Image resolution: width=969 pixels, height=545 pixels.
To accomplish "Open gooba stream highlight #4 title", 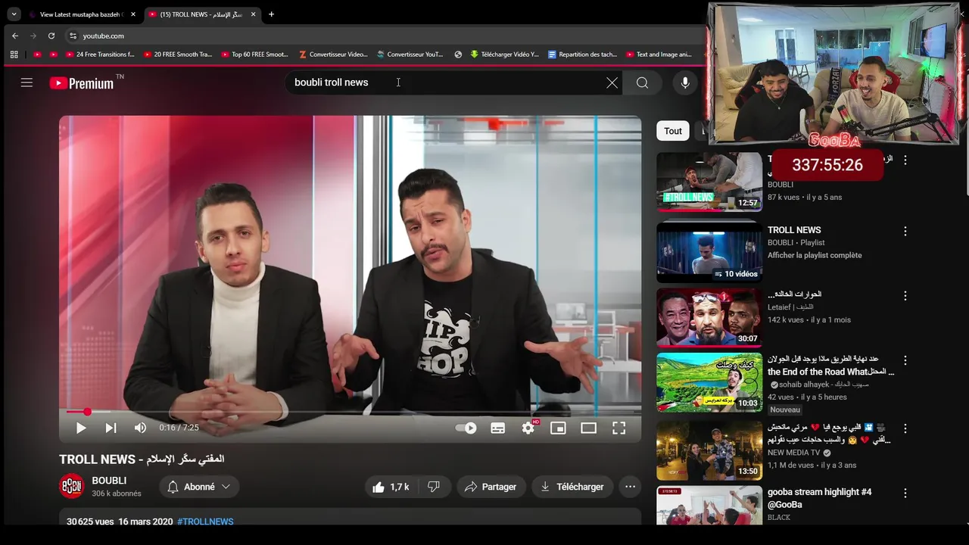I will [x=819, y=498].
